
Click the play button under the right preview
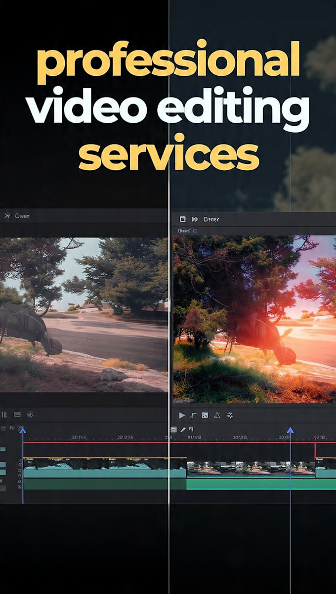click(182, 415)
